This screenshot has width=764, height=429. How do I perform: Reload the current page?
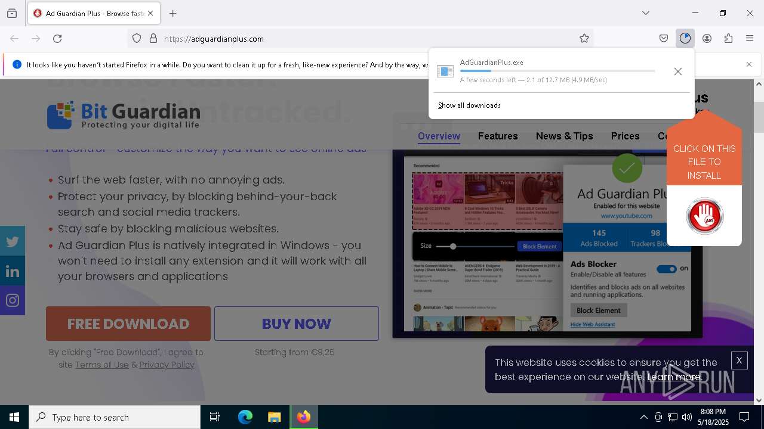tap(57, 39)
